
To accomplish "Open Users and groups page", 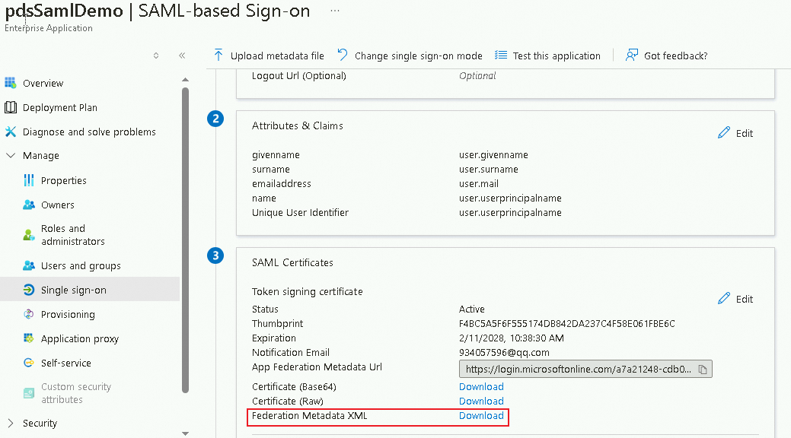I will click(81, 265).
